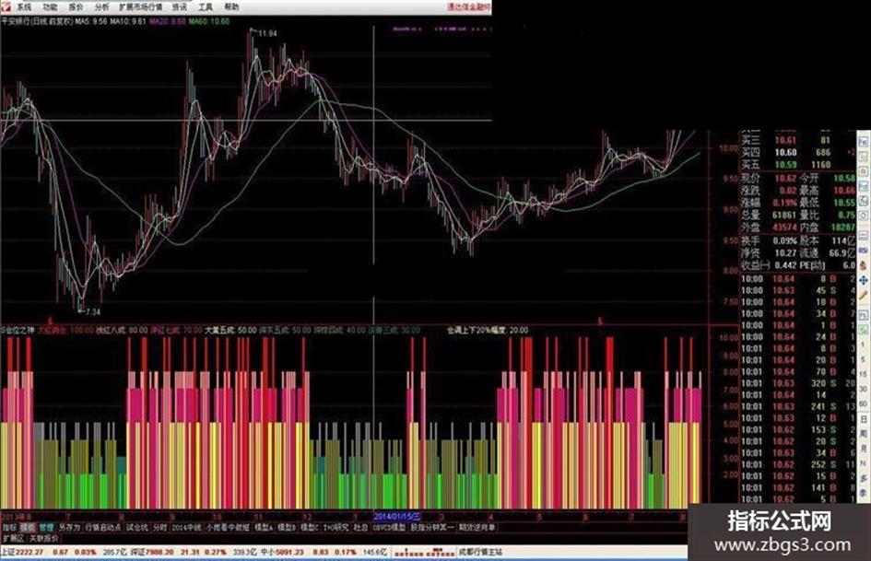Click the red app logo icon
The height and width of the screenshot is (561, 871).
(x=6, y=6)
